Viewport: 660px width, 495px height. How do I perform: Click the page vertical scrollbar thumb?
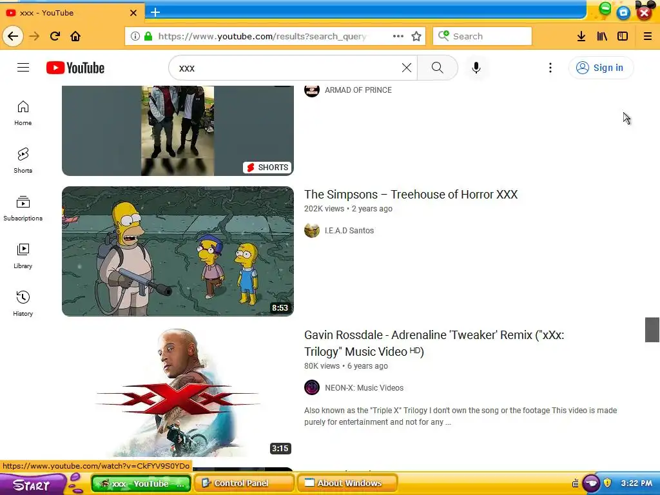point(652,329)
